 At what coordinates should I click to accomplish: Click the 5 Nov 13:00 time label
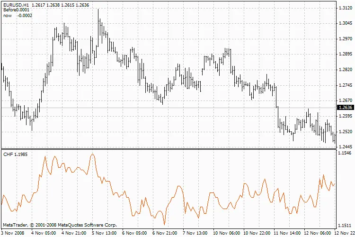point(105,233)
